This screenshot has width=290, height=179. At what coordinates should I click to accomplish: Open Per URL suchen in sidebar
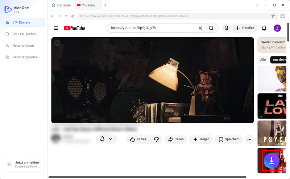[24, 34]
